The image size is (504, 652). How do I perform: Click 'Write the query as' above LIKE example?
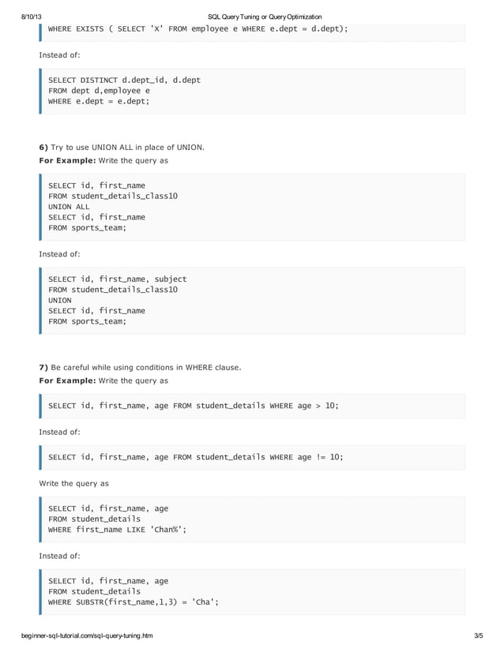pyautogui.click(x=73, y=484)
